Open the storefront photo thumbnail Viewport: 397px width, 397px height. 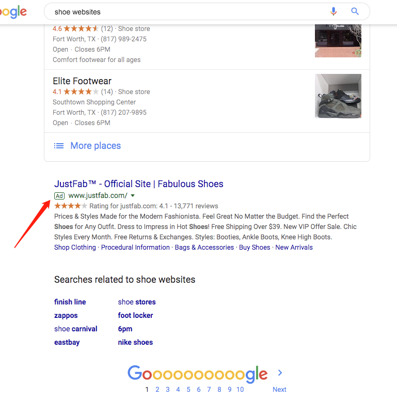338,40
